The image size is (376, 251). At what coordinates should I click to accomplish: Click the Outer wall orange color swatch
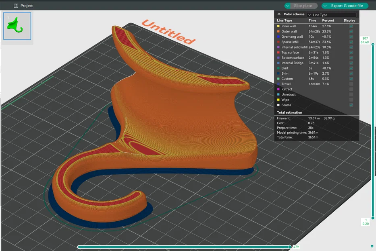coord(278,31)
